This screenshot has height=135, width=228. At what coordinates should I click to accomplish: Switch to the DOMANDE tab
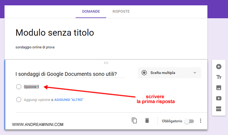pos(91,11)
